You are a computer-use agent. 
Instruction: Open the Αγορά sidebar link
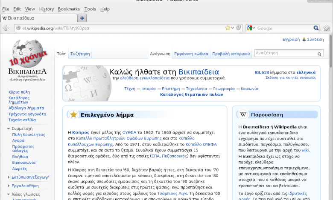click(18, 140)
